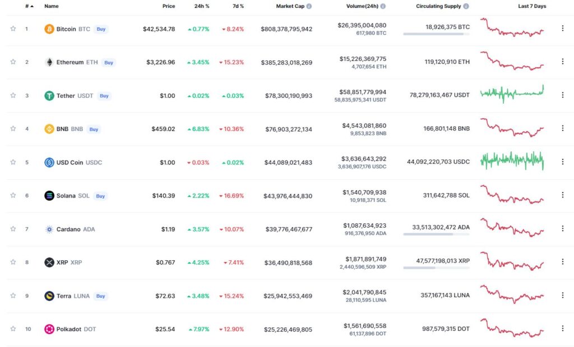Screen dimensions: 574x347
Task: Click Buy button next to Terra LUNA
Action: (x=101, y=296)
